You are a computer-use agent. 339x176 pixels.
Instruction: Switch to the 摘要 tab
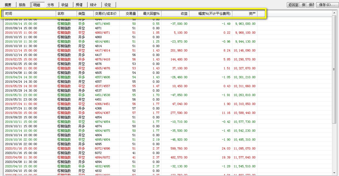coord(8,5)
